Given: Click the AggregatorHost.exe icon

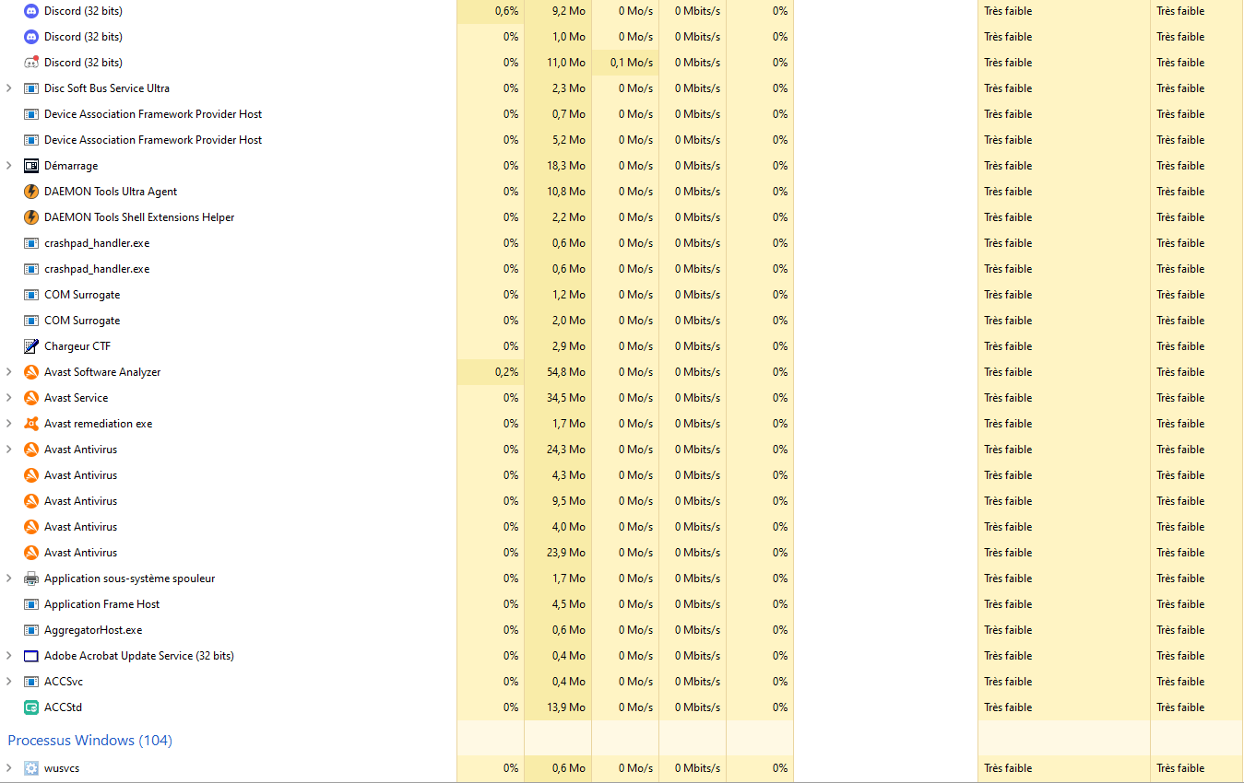Looking at the screenshot, I should coord(31,630).
